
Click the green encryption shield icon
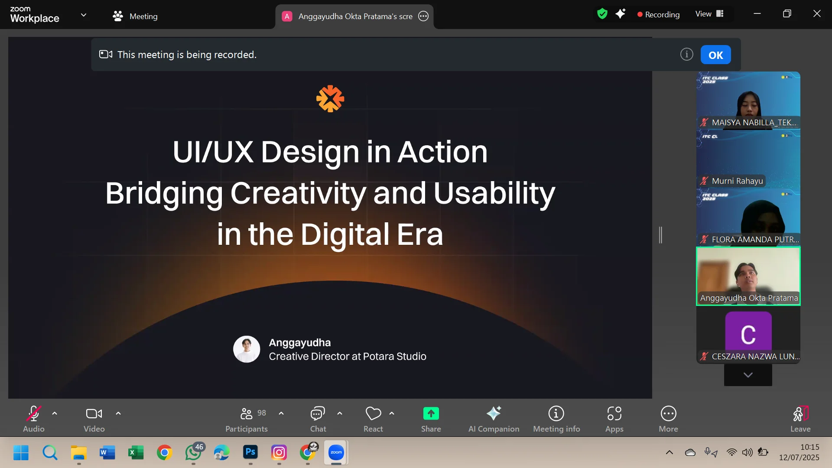click(x=602, y=14)
